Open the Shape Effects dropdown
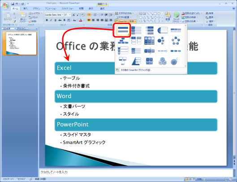This screenshot has width=237, height=182. pyautogui.click(x=190, y=21)
